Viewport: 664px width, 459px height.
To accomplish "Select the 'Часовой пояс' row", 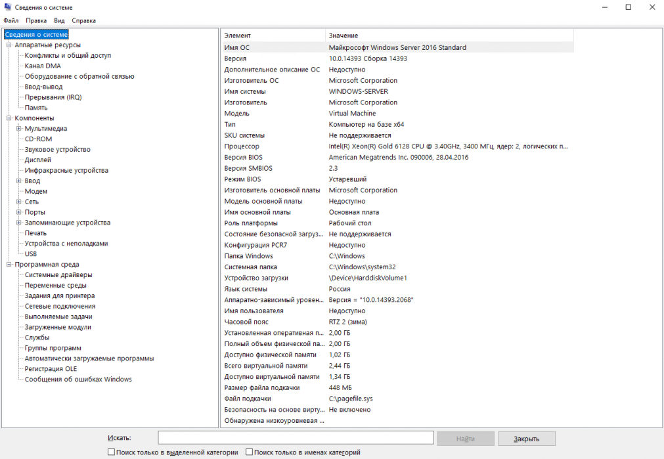I will pyautogui.click(x=397, y=322).
